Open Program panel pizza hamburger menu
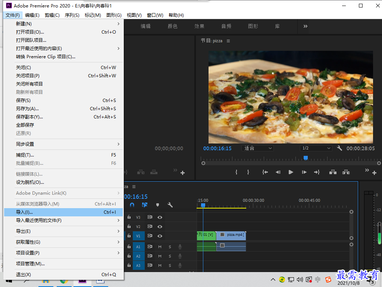Screen dimensions: 382x287 click(x=228, y=41)
